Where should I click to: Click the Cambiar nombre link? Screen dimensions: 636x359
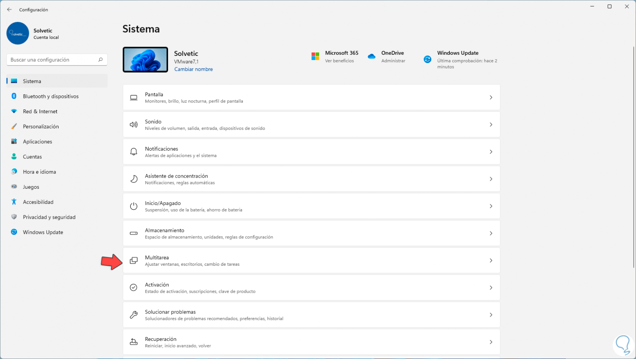click(x=193, y=69)
